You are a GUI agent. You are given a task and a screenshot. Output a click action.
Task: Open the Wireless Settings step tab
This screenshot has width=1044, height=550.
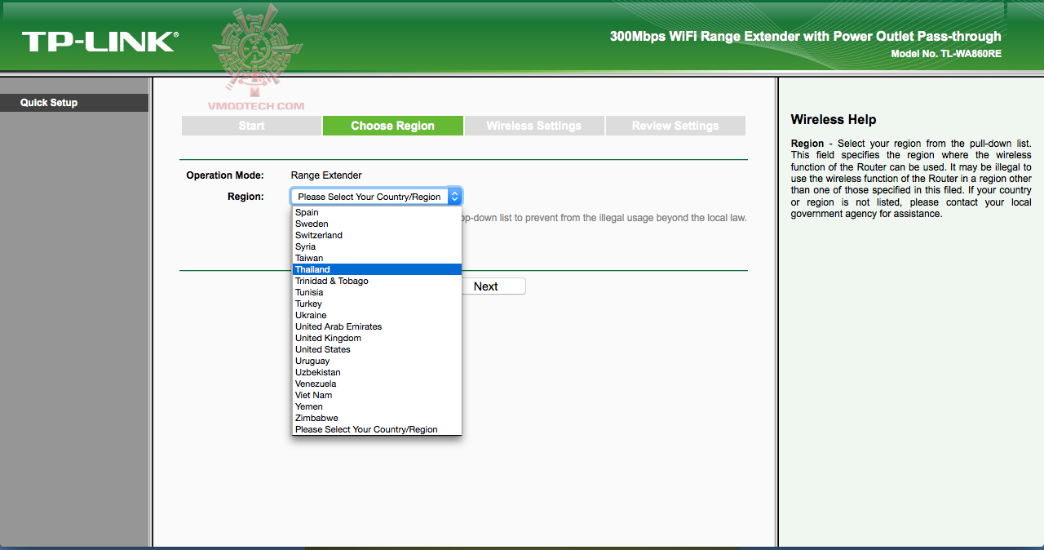pos(533,126)
